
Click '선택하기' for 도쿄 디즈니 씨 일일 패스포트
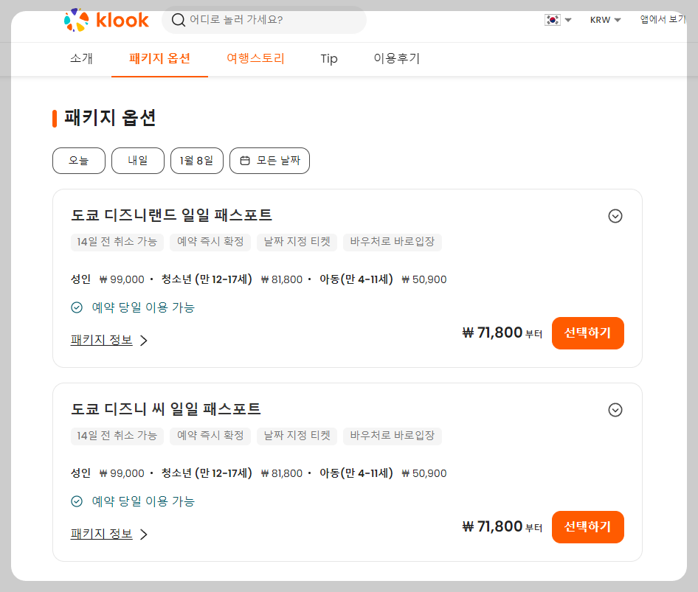588,527
